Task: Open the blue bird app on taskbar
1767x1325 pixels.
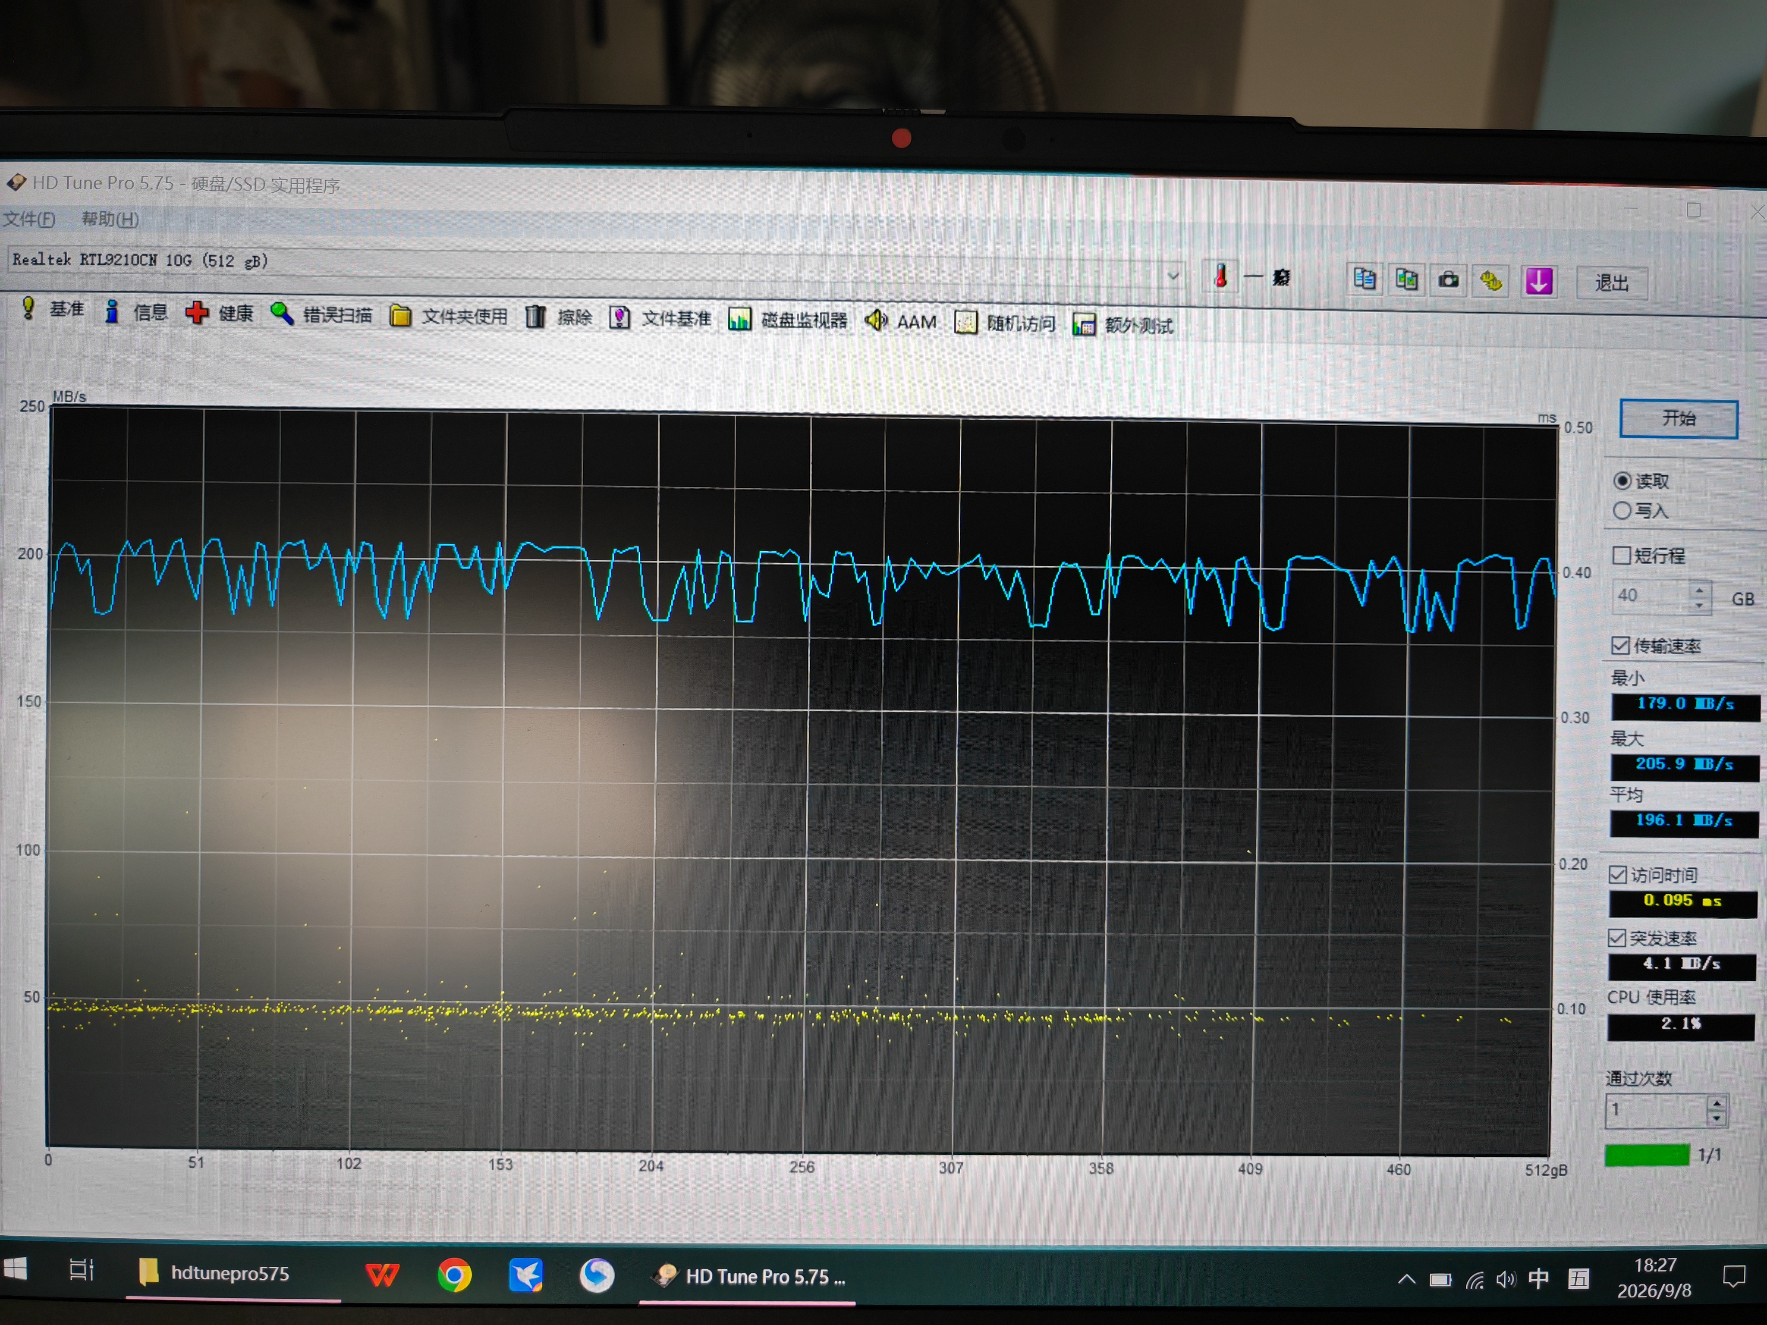Action: 525,1275
